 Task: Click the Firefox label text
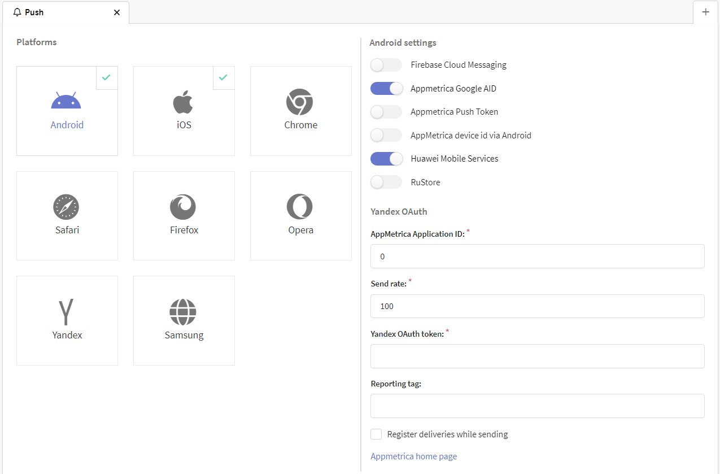coord(184,230)
